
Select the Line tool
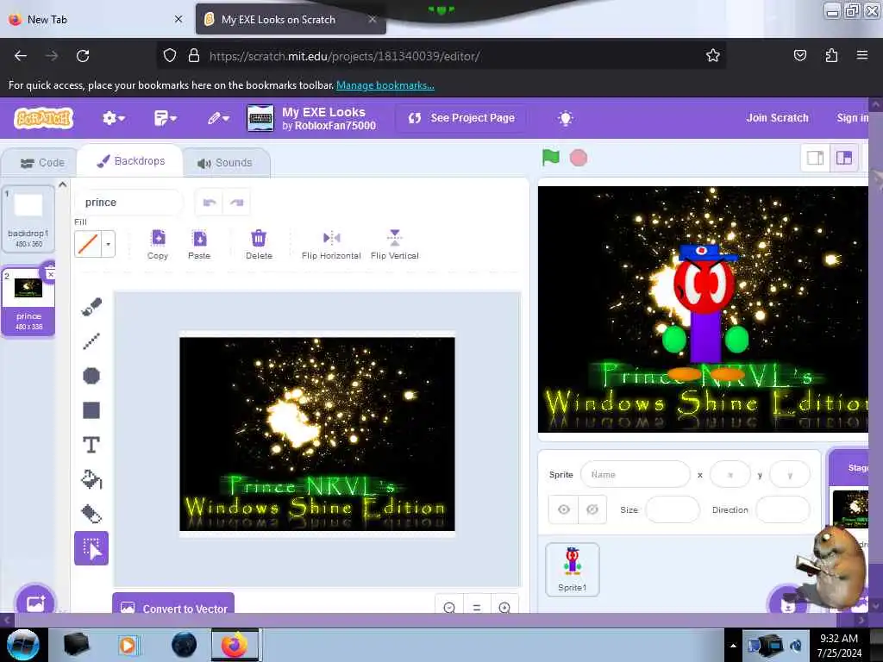(x=91, y=341)
